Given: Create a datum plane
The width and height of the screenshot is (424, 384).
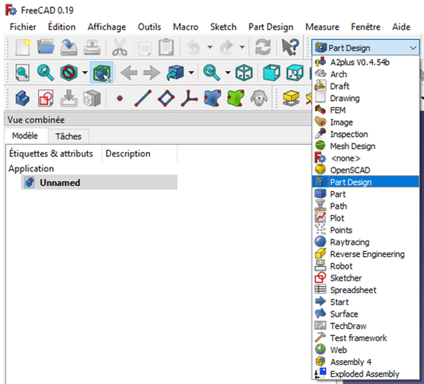Looking at the screenshot, I should pos(166,98).
